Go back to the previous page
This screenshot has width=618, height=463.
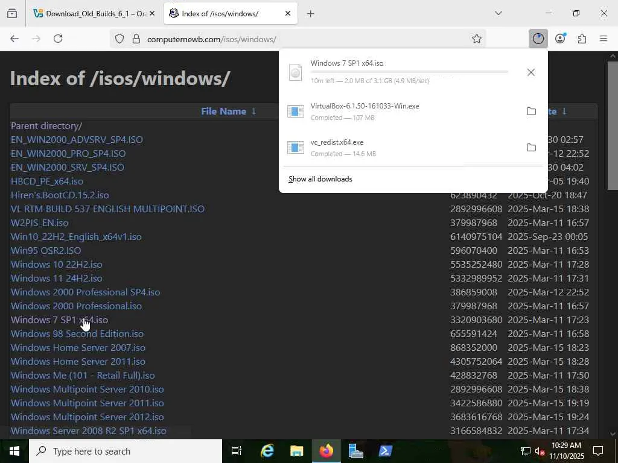[14, 39]
